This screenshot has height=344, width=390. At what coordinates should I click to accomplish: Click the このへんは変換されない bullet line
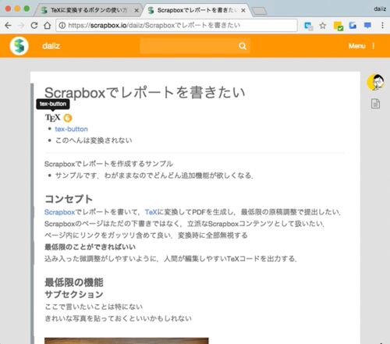click(94, 140)
